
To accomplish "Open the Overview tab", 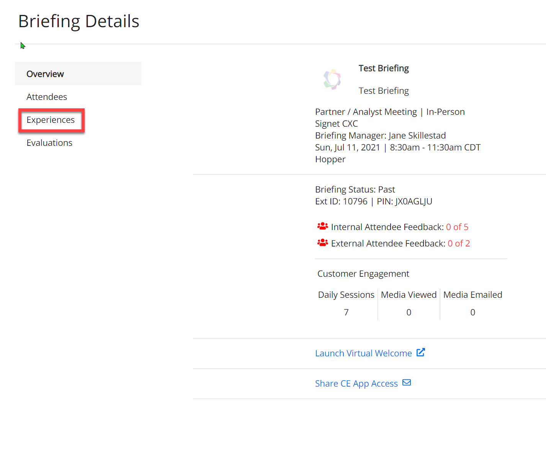I will click(x=45, y=74).
